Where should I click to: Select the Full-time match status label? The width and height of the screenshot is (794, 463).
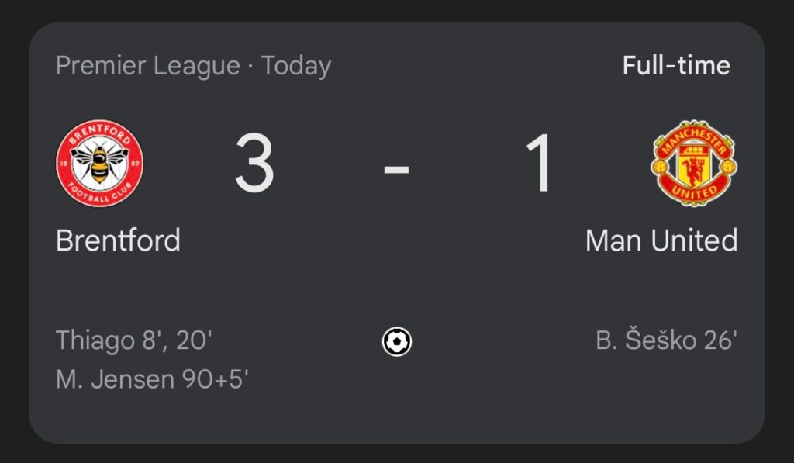676,65
